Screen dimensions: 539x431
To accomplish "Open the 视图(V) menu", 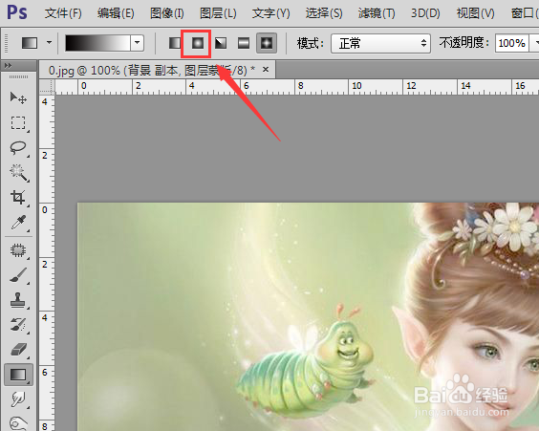I will click(475, 13).
